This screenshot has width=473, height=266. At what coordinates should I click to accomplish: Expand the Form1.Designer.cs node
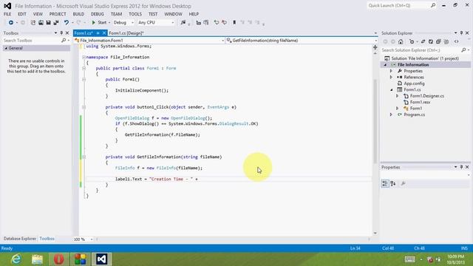coord(398,96)
